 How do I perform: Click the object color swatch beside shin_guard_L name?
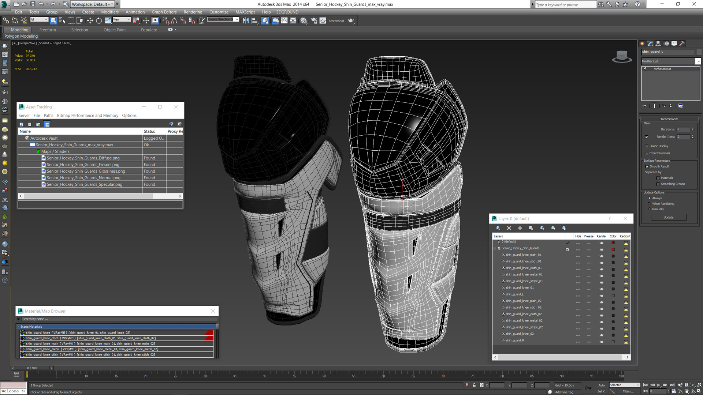[699, 52]
